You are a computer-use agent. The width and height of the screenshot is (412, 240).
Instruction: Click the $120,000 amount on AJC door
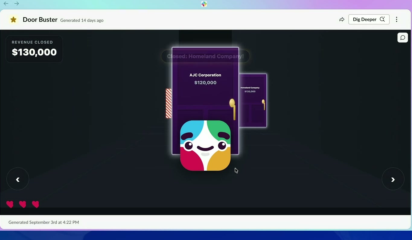click(205, 83)
